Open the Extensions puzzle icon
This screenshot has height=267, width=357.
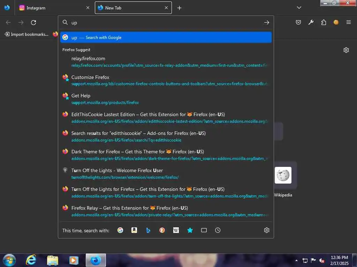(324, 22)
